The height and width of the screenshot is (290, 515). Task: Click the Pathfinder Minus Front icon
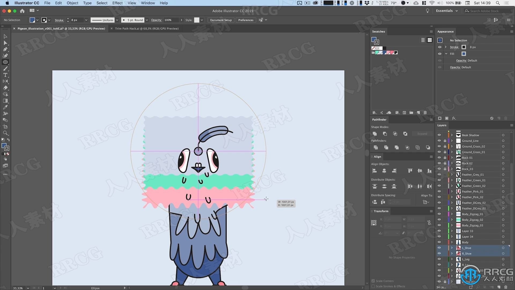[385, 133]
